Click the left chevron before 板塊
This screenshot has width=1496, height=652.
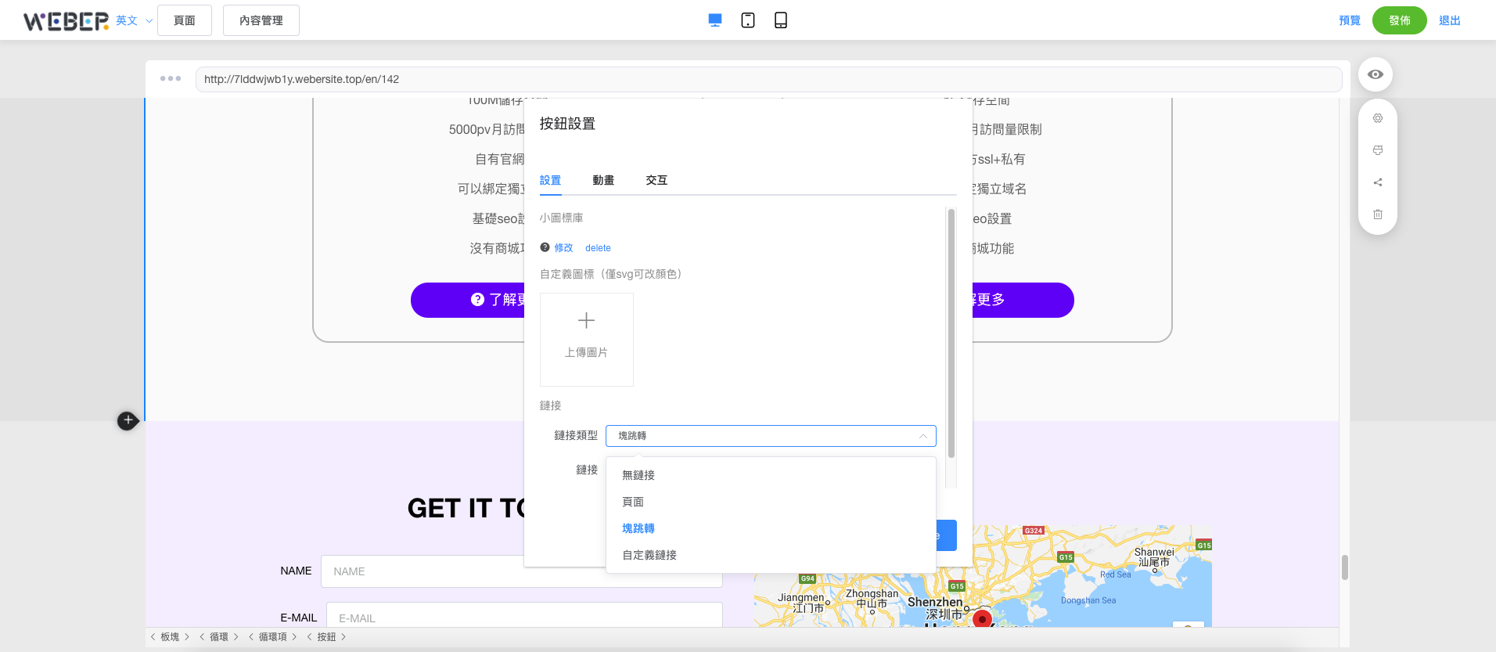[153, 637]
